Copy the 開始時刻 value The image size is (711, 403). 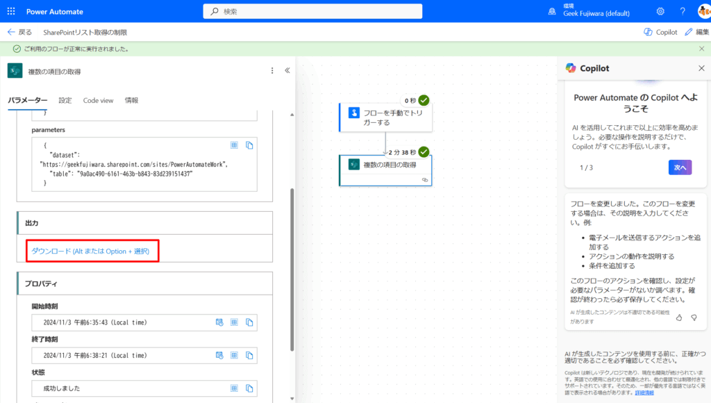(x=249, y=322)
